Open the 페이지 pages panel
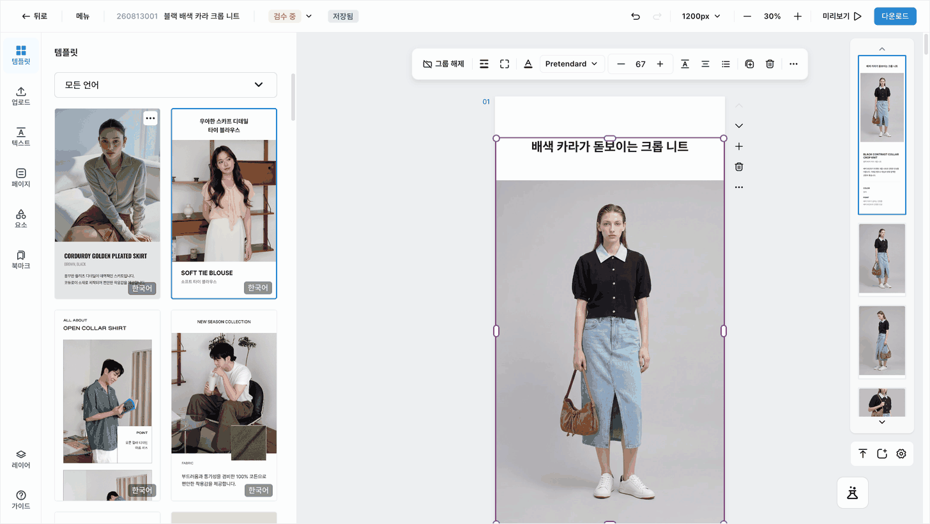 click(x=21, y=178)
